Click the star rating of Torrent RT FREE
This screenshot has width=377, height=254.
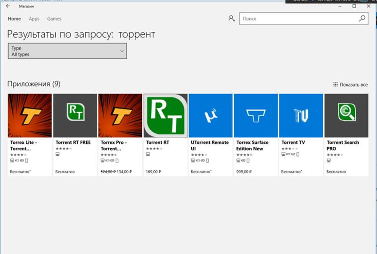click(x=64, y=149)
